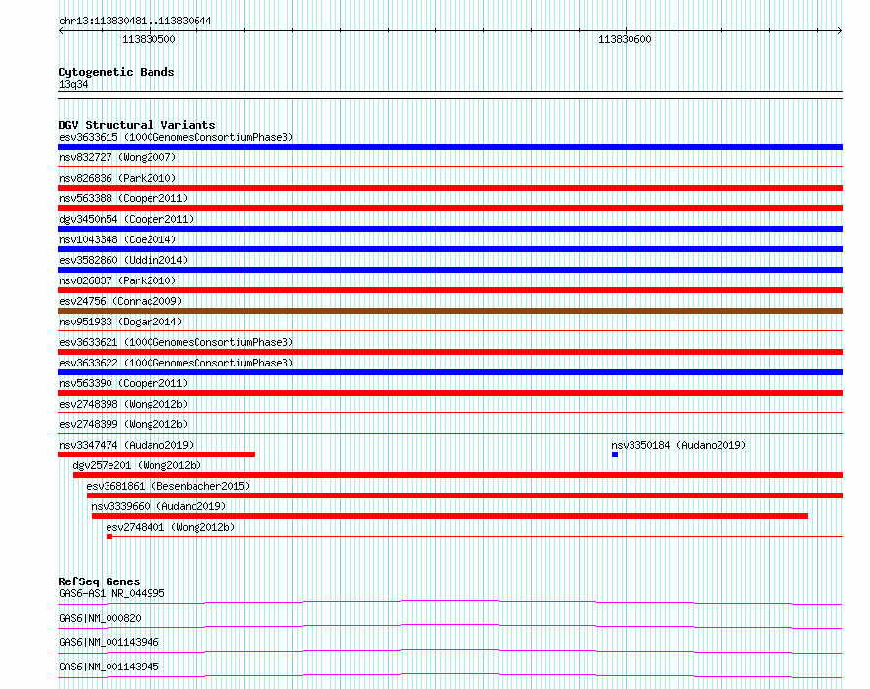Click the Cytogenetic Bands track title

tap(116, 72)
